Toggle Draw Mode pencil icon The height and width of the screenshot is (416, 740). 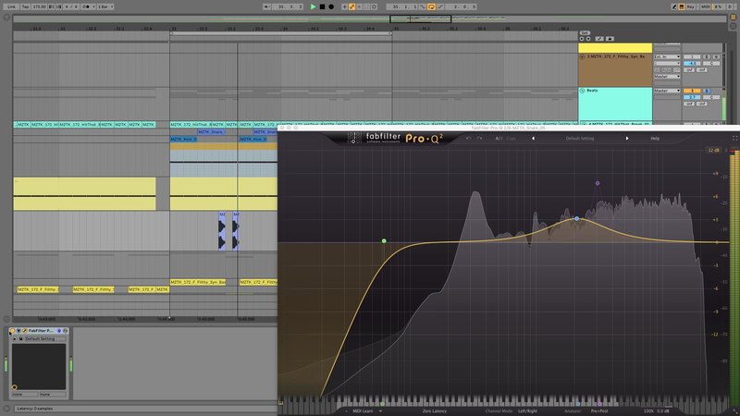coord(674,6)
